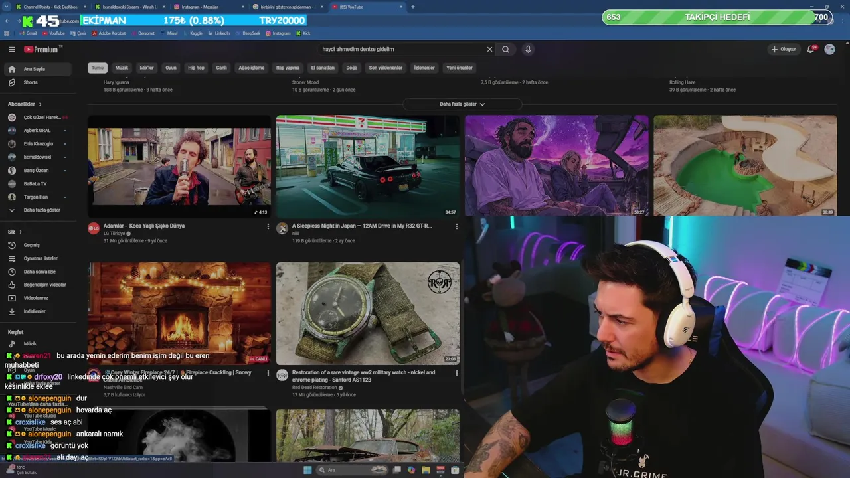Open Beğendiğim videolar liked videos
850x478 pixels.
pyautogui.click(x=40, y=285)
